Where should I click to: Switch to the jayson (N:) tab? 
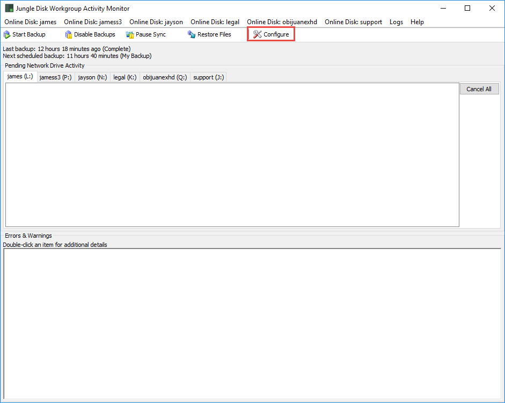click(x=92, y=77)
